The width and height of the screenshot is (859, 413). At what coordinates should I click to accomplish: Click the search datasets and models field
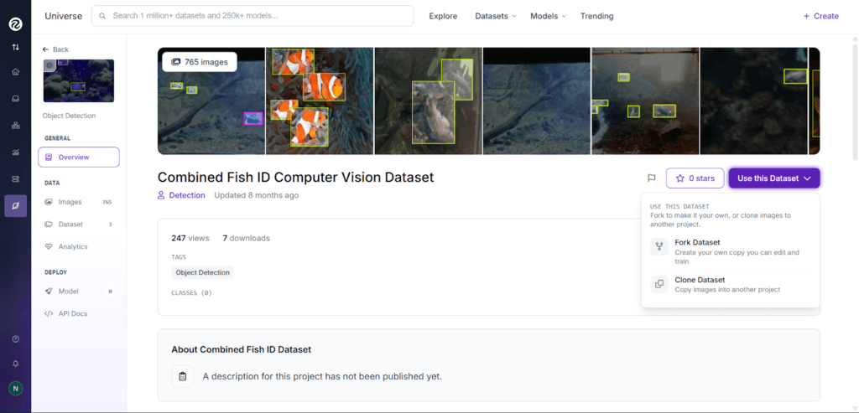tap(252, 16)
